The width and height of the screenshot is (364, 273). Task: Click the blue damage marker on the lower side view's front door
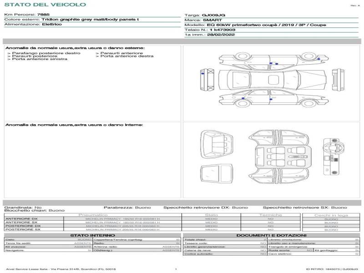click(271, 99)
